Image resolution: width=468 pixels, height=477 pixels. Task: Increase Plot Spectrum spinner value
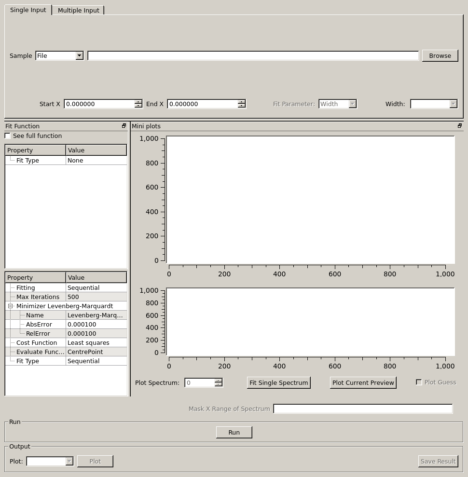point(219,381)
